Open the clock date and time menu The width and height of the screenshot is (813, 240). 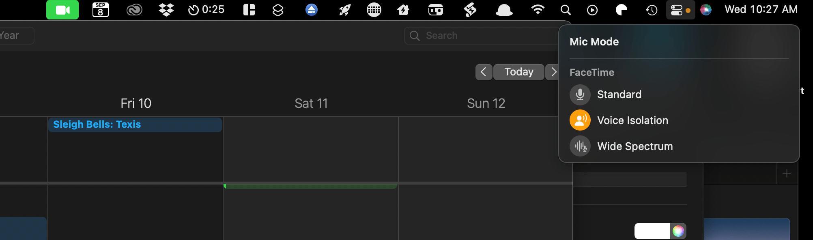click(x=761, y=10)
